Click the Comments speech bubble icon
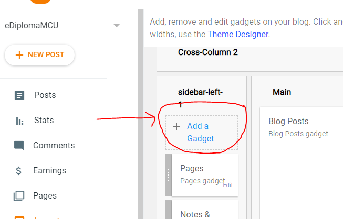 point(19,146)
